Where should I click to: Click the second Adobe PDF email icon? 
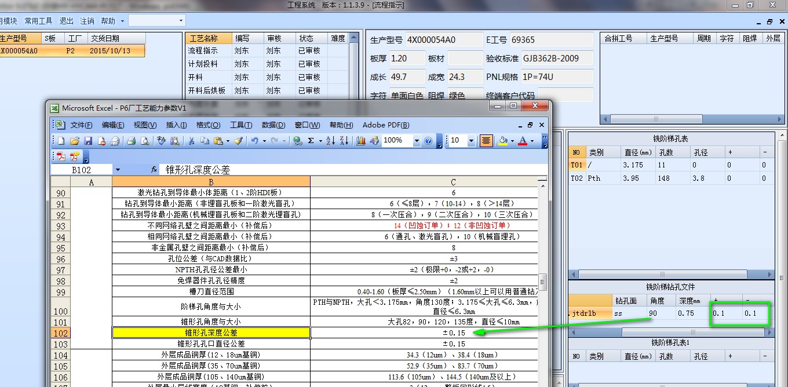point(75,156)
